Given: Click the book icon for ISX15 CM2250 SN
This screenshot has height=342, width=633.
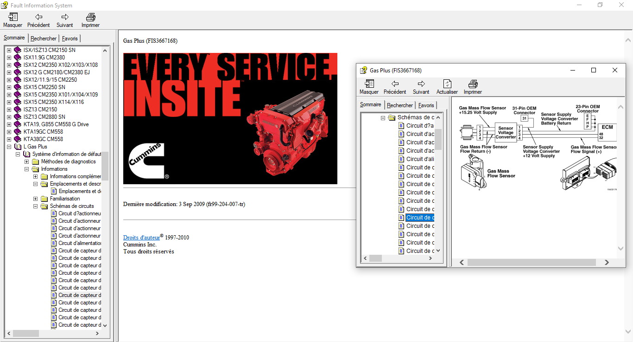Looking at the screenshot, I should [x=18, y=87].
